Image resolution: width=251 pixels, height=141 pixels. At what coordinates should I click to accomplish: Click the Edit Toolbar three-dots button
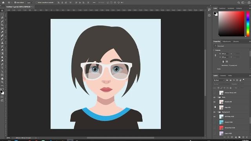click(x=2, y=86)
